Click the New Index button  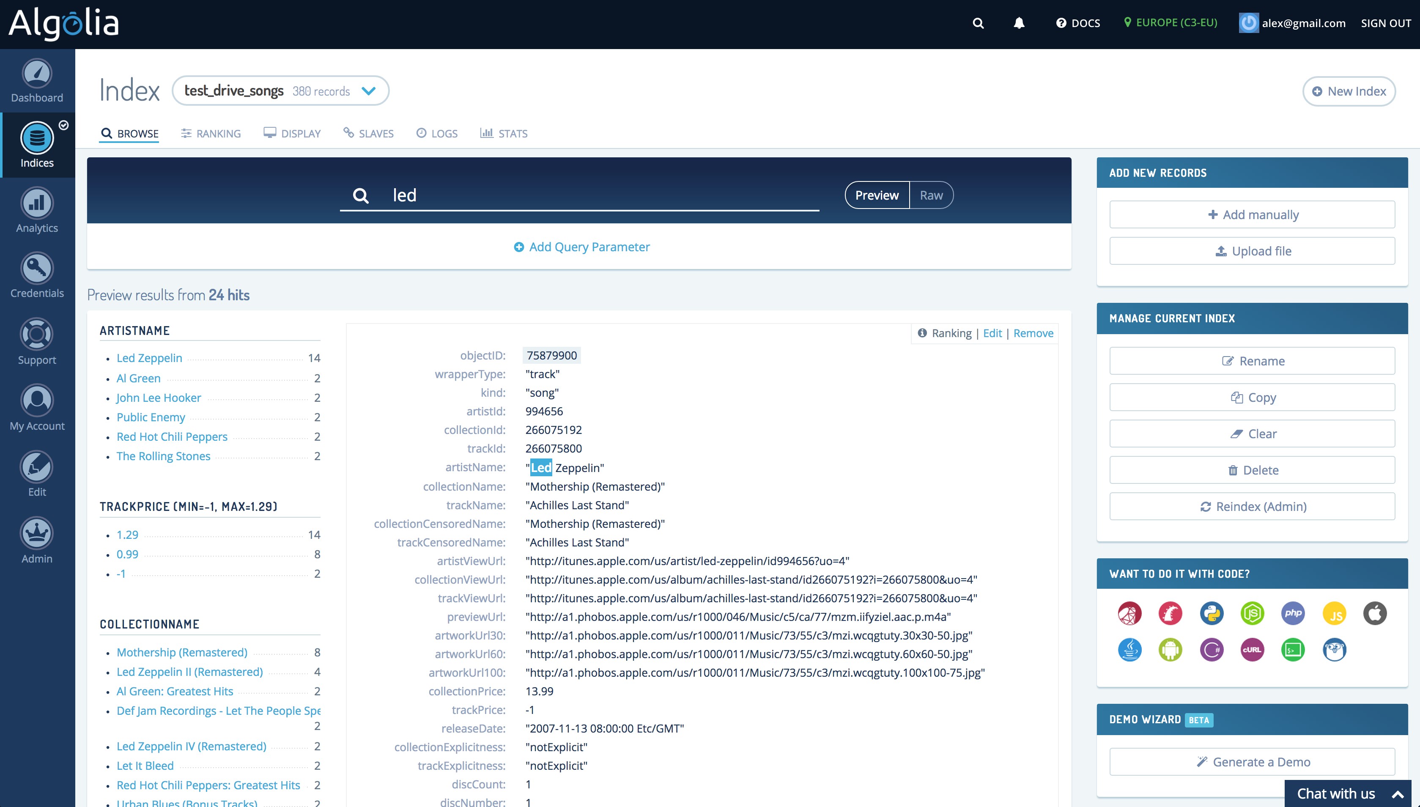1349,91
